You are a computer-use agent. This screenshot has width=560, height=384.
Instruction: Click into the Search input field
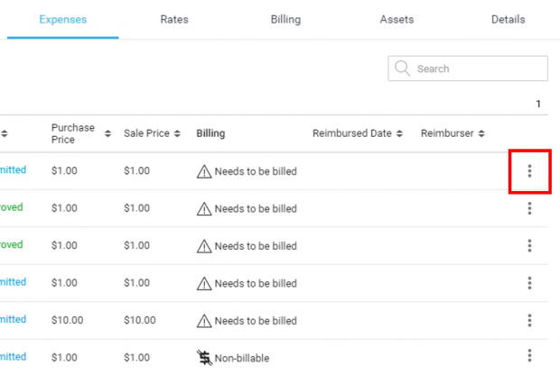click(479, 69)
